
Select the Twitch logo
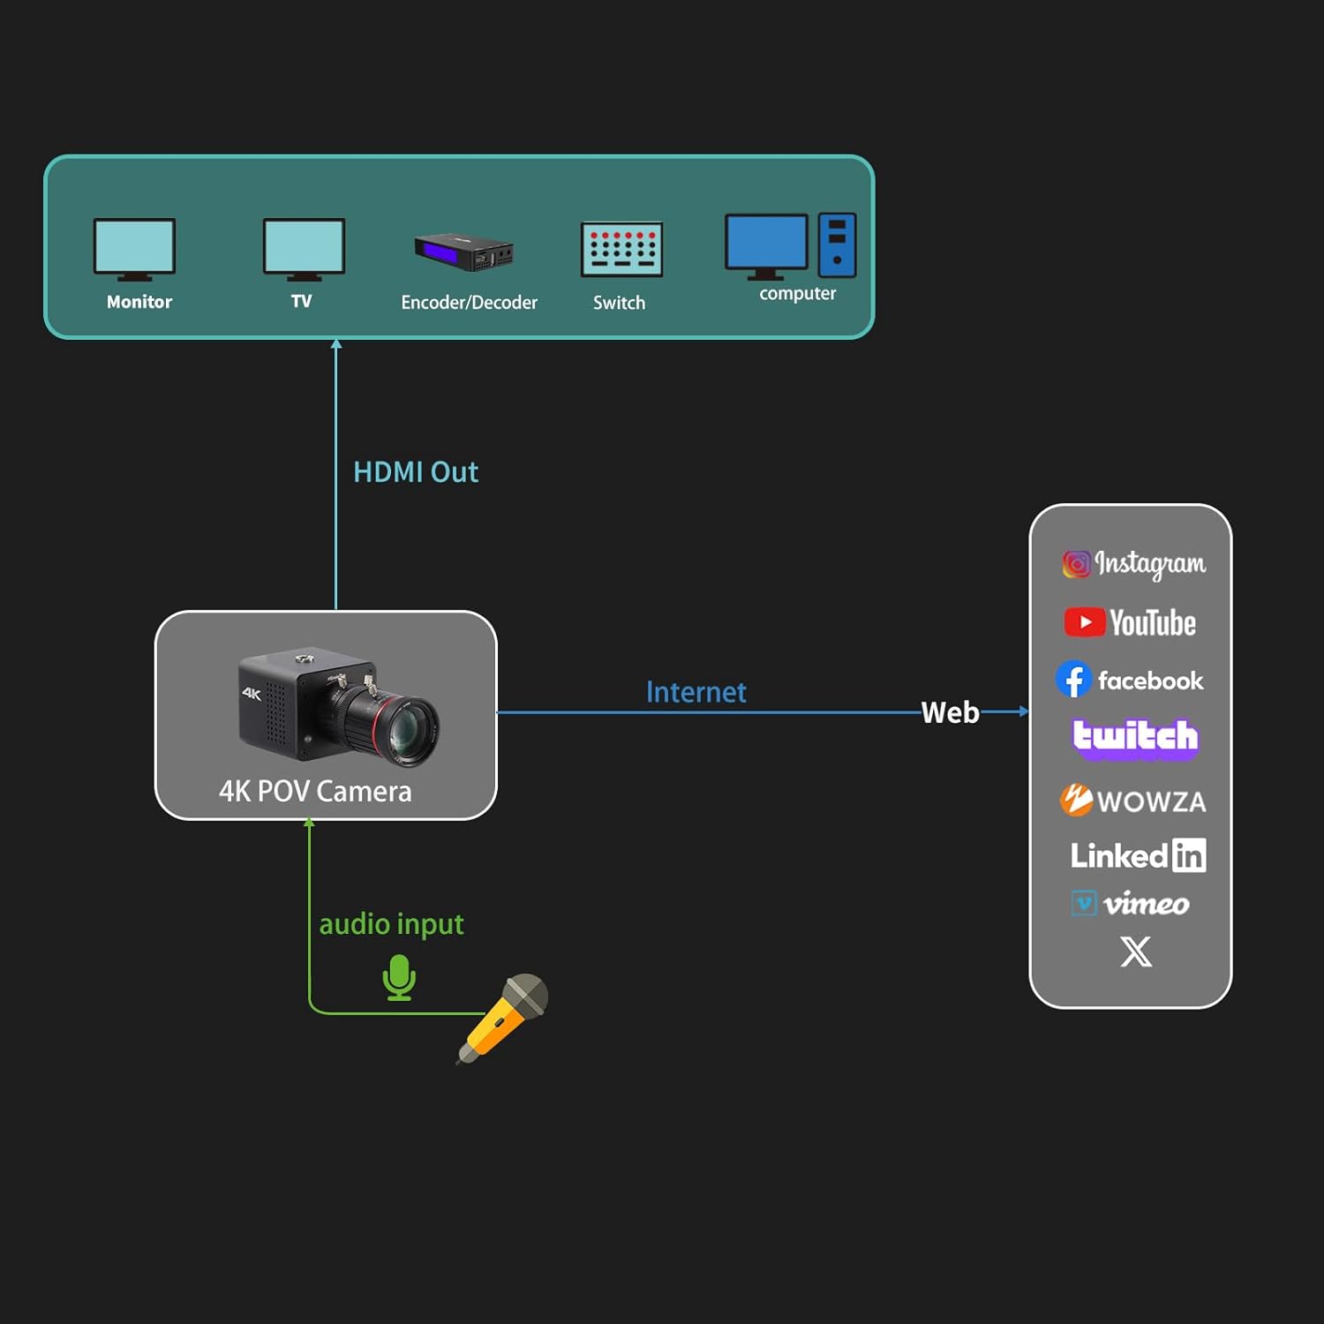tap(1135, 737)
